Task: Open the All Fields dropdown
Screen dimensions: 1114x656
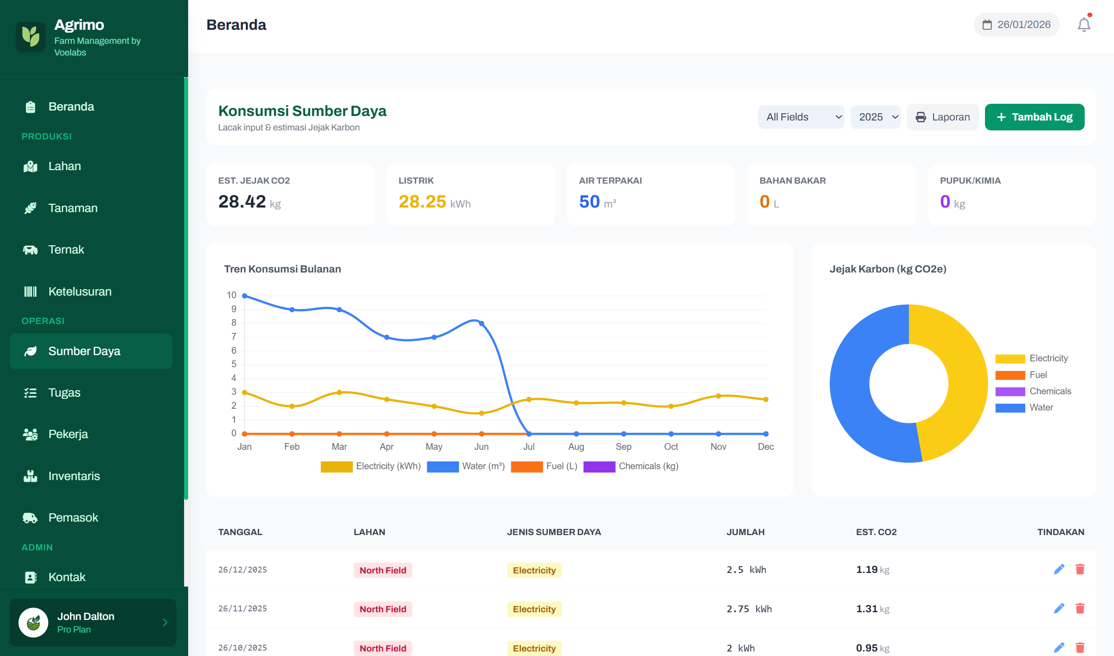Action: pos(800,117)
